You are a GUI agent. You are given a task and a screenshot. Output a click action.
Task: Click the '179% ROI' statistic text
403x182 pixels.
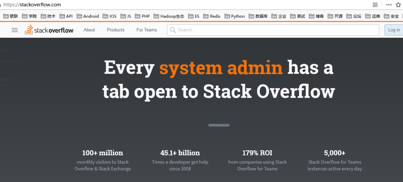click(257, 153)
